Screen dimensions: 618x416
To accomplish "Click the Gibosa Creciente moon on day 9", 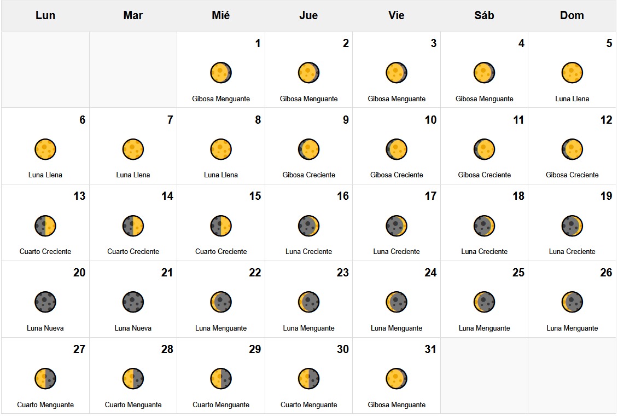I will (x=309, y=149).
